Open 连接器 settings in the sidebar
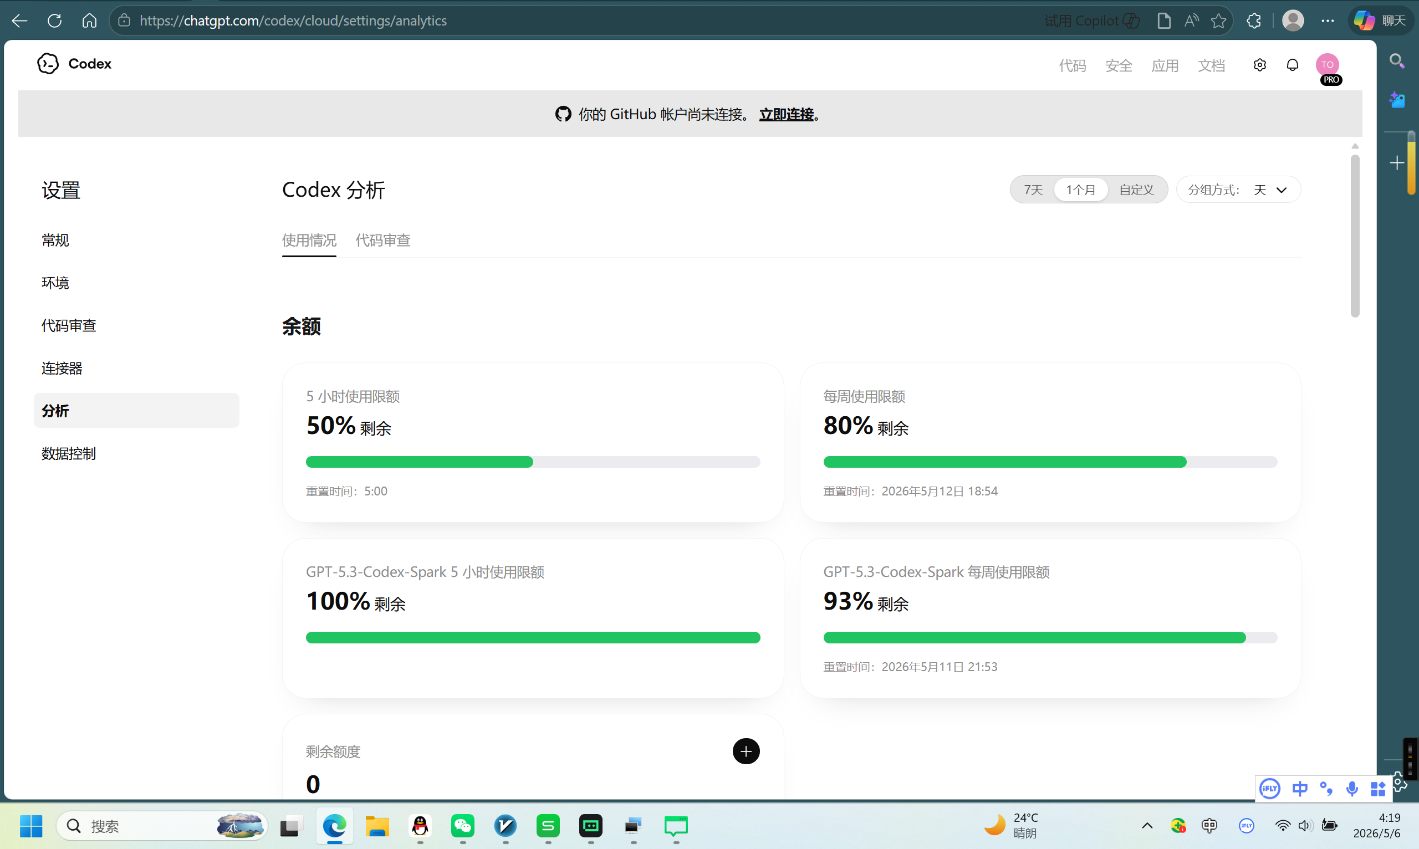The image size is (1419, 849). pyautogui.click(x=62, y=368)
